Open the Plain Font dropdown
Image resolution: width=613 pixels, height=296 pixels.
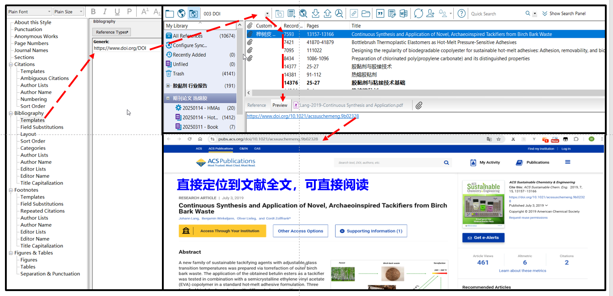click(29, 12)
